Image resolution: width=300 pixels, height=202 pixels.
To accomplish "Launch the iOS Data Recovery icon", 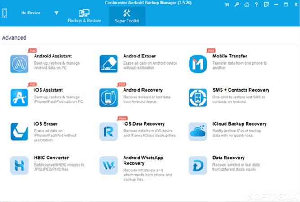I will (109, 132).
